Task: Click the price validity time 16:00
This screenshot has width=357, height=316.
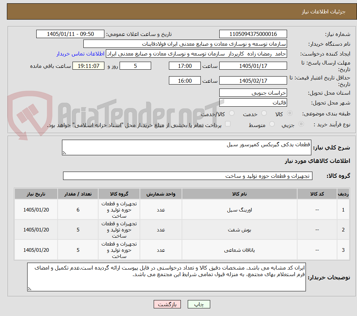Action: tap(184, 81)
